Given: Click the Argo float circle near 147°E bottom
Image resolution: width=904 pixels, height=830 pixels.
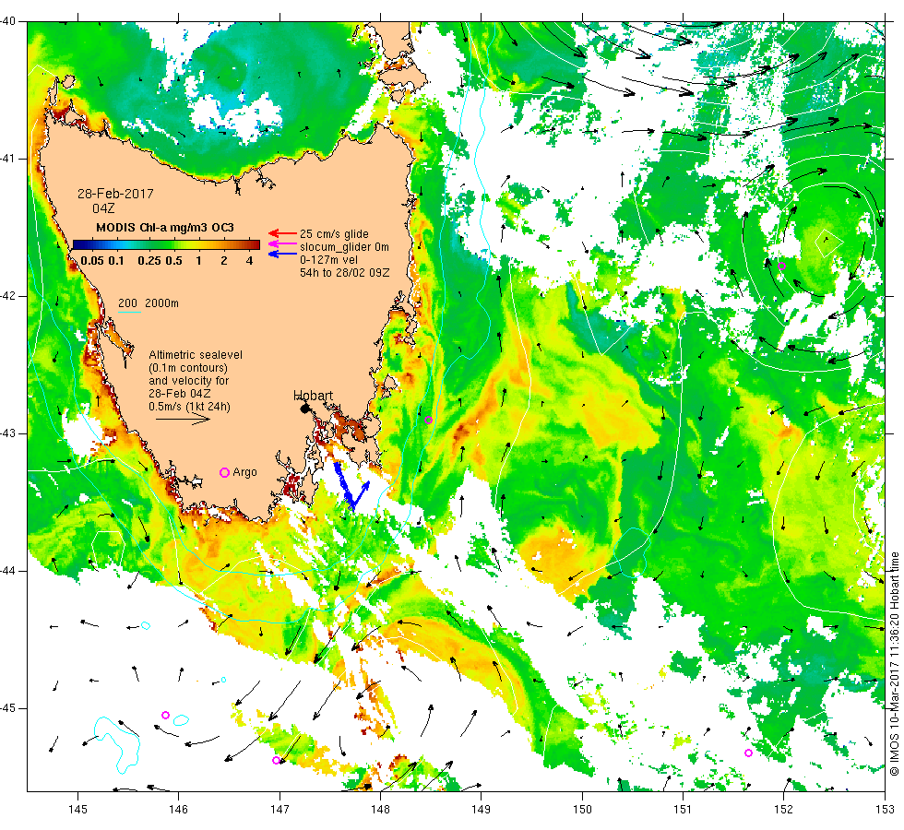Looking at the screenshot, I should [276, 760].
